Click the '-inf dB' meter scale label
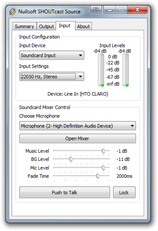The height and width of the screenshot is (231, 158). click(x=113, y=84)
